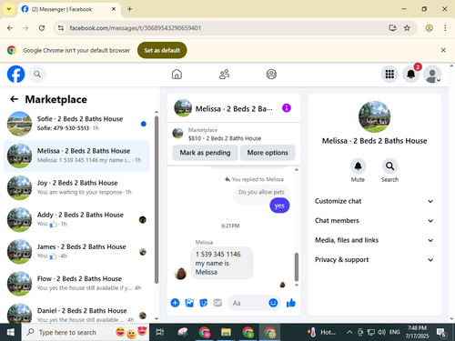Open the notifications bell with badge

411,74
